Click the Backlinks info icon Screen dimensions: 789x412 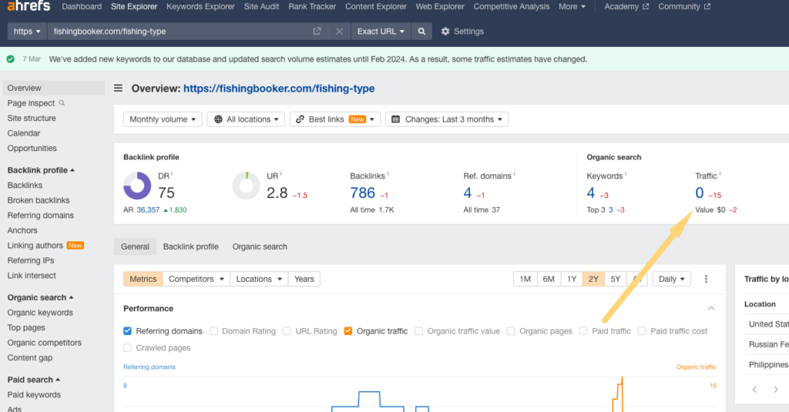[x=388, y=173]
